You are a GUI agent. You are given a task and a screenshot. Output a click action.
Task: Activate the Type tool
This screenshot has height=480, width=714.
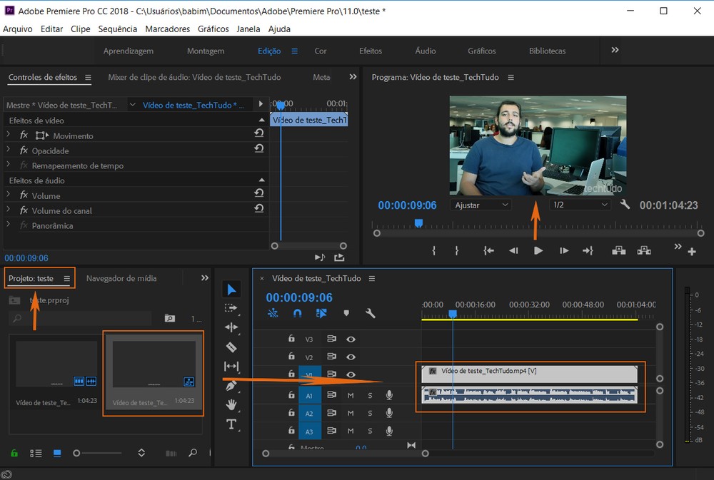[231, 424]
